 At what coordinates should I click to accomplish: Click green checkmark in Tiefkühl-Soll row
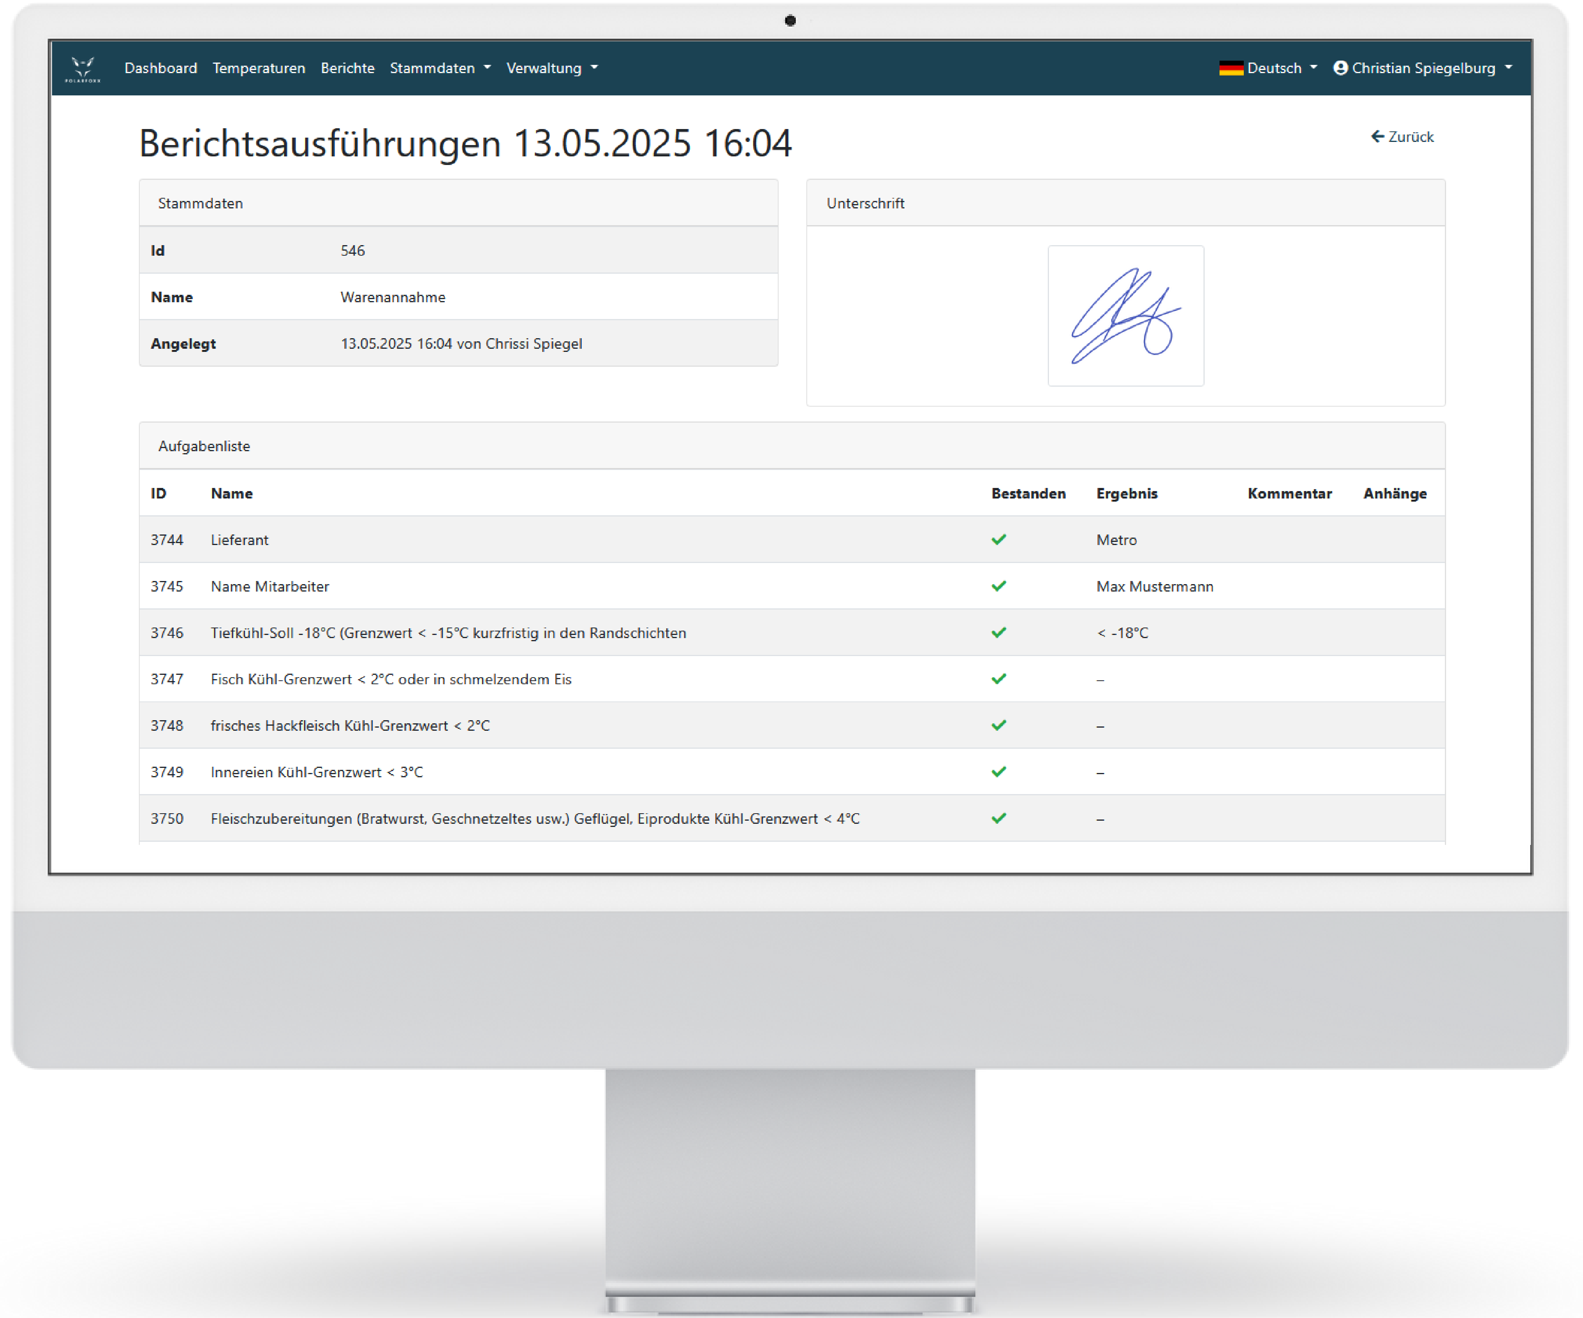click(x=999, y=633)
